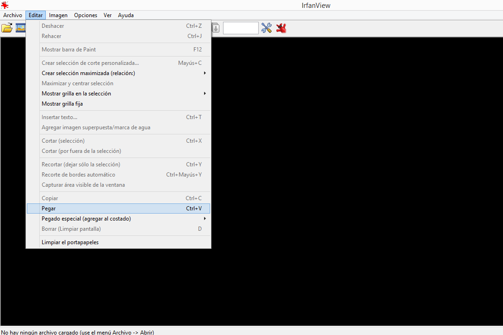
Task: Select Mostrar grilla fija
Action: click(118, 104)
